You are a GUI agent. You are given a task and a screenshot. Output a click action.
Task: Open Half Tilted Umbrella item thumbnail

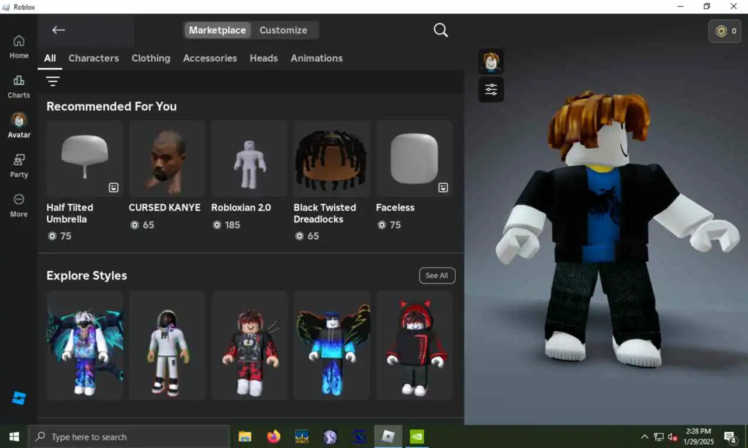pyautogui.click(x=85, y=158)
